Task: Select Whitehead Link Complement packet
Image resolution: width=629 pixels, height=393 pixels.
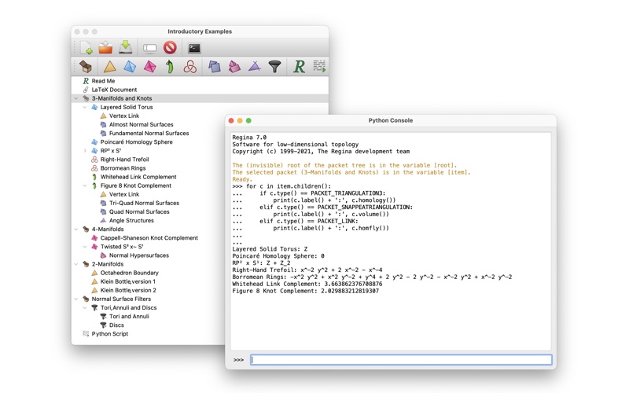Action: [x=138, y=177]
